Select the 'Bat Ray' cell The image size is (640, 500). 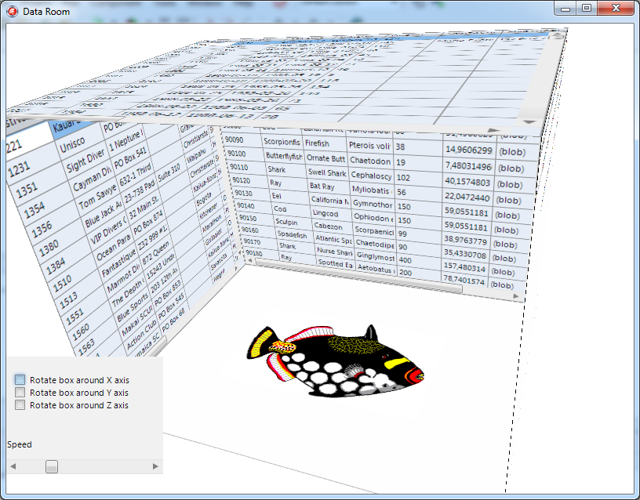[322, 187]
